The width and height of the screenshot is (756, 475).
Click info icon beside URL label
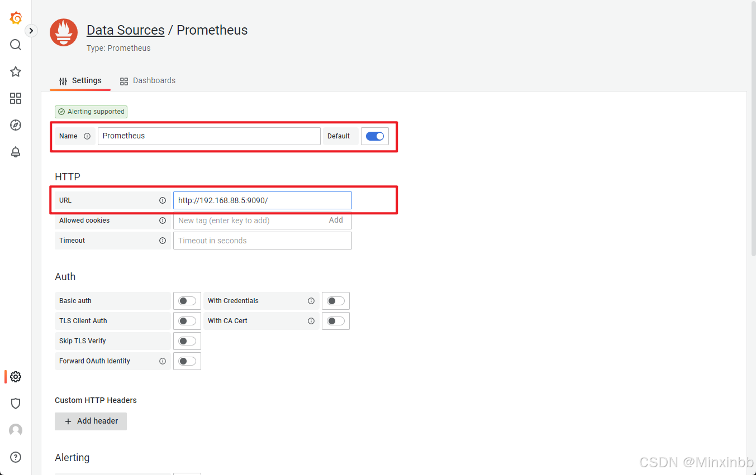pos(163,200)
